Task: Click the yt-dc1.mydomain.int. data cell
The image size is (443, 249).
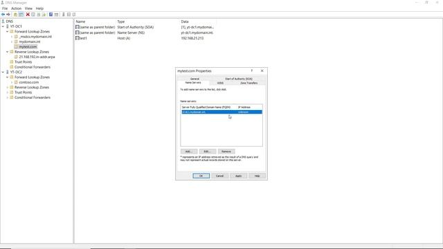Action: pos(197,33)
